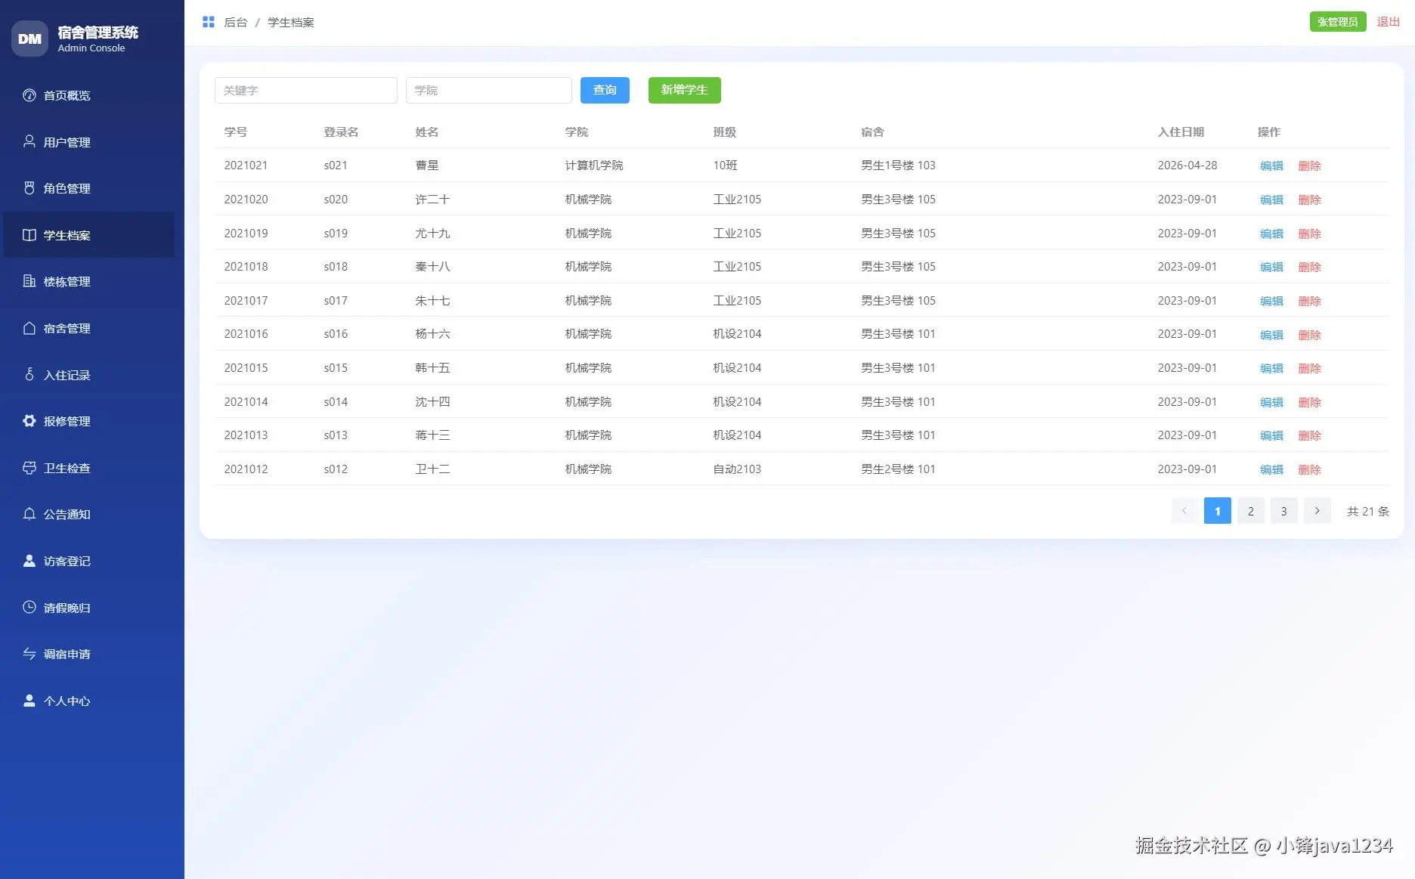Edit student 2021020 许二十
The image size is (1415, 879).
pyautogui.click(x=1271, y=200)
